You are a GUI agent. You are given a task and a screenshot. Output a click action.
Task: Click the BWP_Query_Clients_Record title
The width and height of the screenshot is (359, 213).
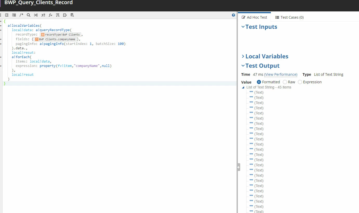click(38, 3)
